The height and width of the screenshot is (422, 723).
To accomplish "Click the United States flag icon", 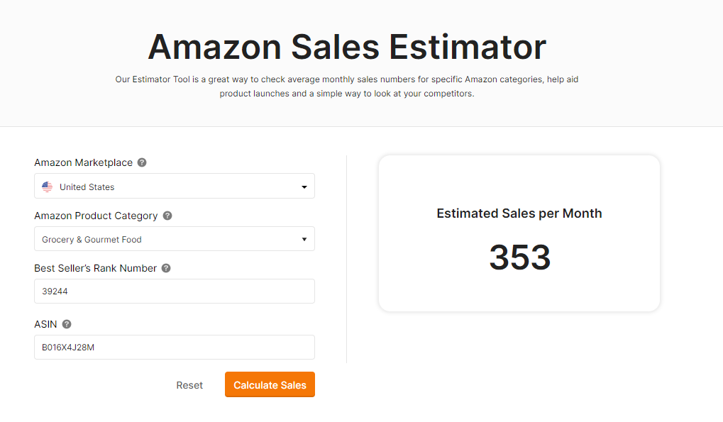I will click(x=47, y=187).
